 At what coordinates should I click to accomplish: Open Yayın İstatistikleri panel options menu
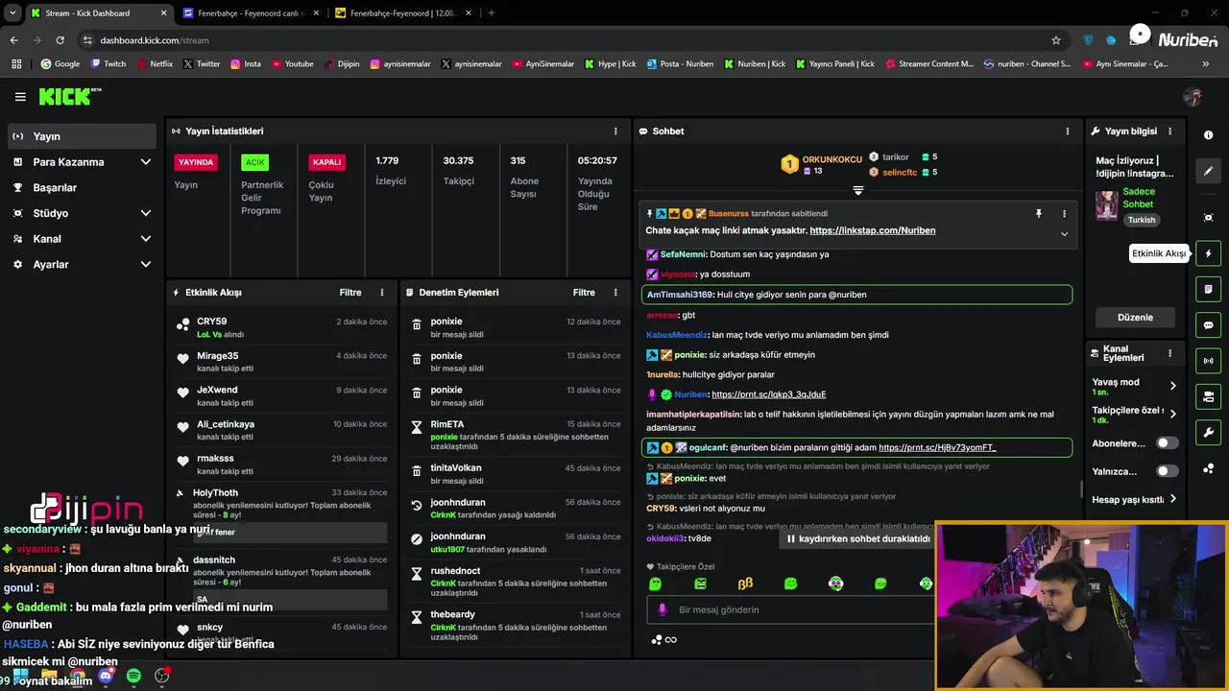(x=615, y=131)
